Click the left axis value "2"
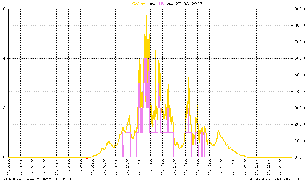 [4, 108]
